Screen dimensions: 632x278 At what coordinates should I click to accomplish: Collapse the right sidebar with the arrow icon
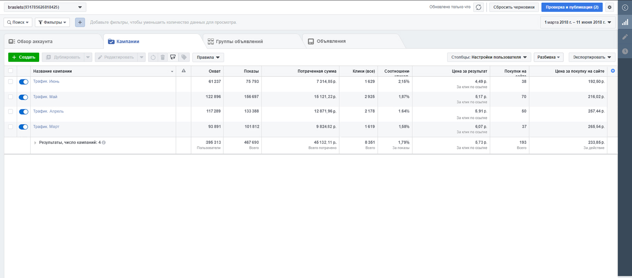click(625, 7)
